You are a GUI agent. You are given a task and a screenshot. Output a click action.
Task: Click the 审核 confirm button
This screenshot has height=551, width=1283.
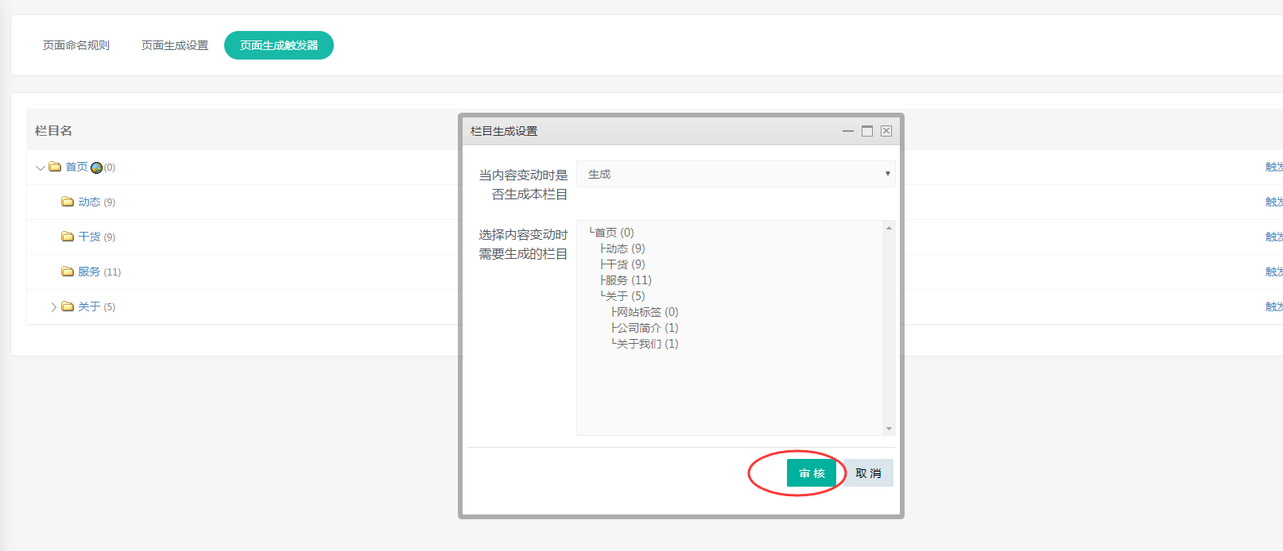(x=812, y=473)
